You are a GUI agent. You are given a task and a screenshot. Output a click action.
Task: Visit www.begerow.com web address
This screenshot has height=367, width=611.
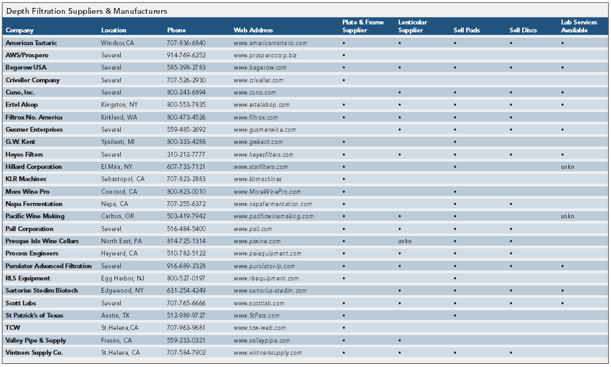pyautogui.click(x=260, y=67)
